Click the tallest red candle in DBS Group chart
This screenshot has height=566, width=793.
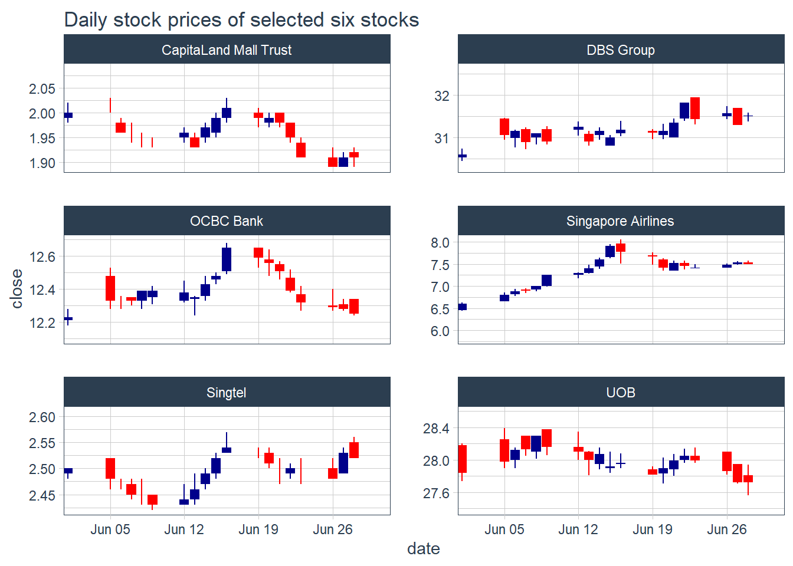(695, 108)
